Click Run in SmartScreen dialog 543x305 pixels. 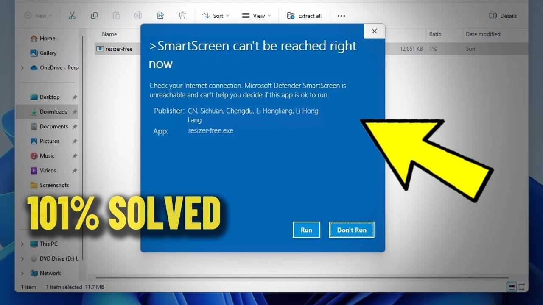pos(306,230)
